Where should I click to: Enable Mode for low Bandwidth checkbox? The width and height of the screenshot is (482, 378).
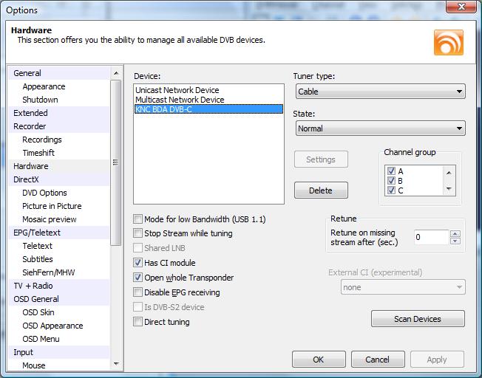[x=138, y=219]
